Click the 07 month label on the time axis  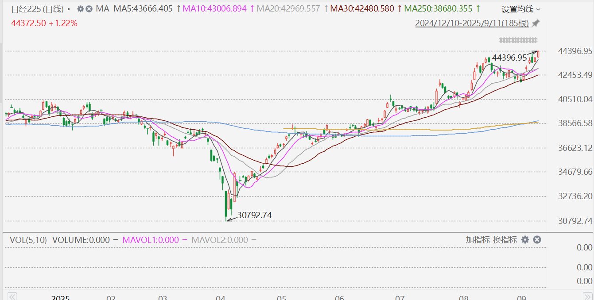point(400,298)
